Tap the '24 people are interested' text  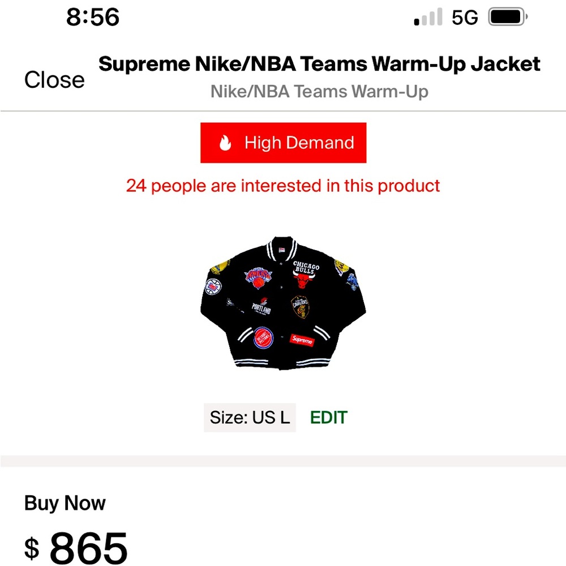point(283,186)
